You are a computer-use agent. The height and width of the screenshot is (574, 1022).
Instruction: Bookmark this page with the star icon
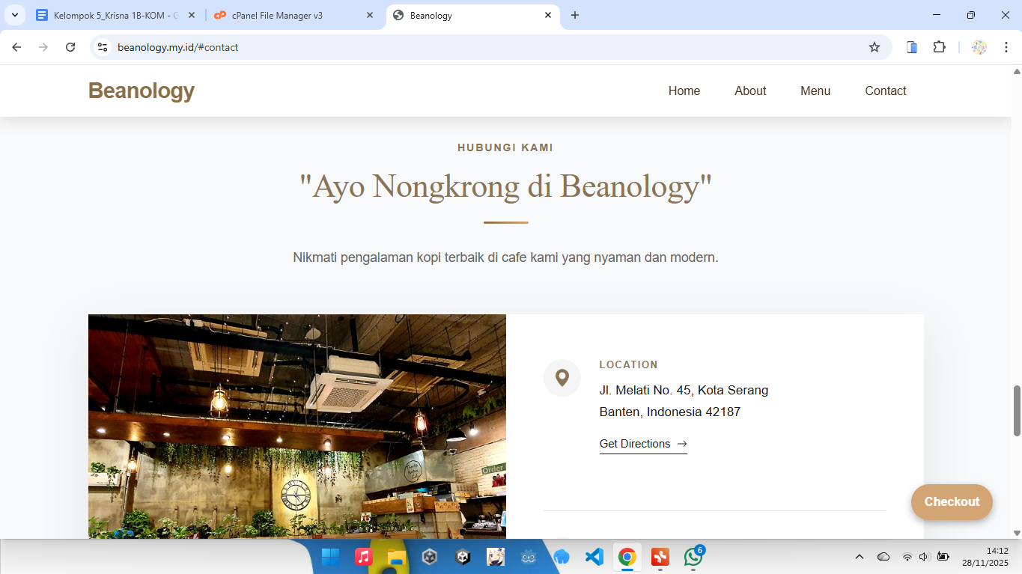[874, 47]
